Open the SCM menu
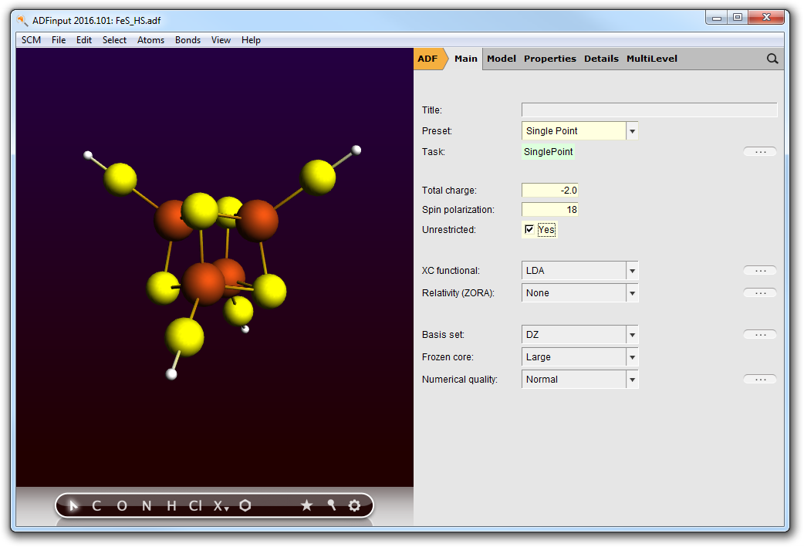Screen dimensions: 804x547 coord(32,40)
